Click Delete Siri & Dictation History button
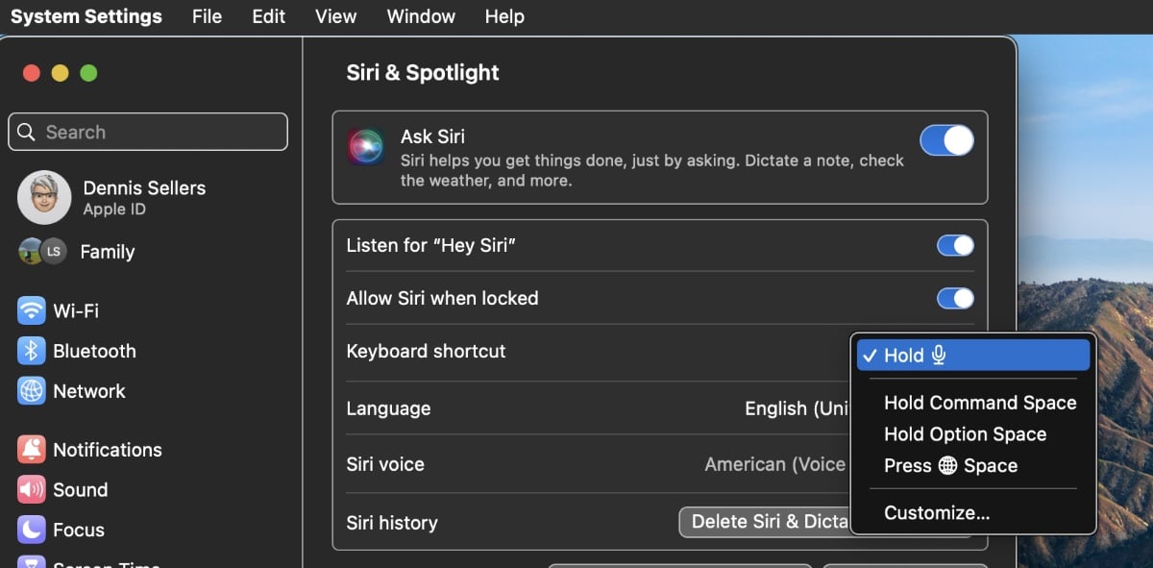Screen dimensions: 1153x568 765,522
